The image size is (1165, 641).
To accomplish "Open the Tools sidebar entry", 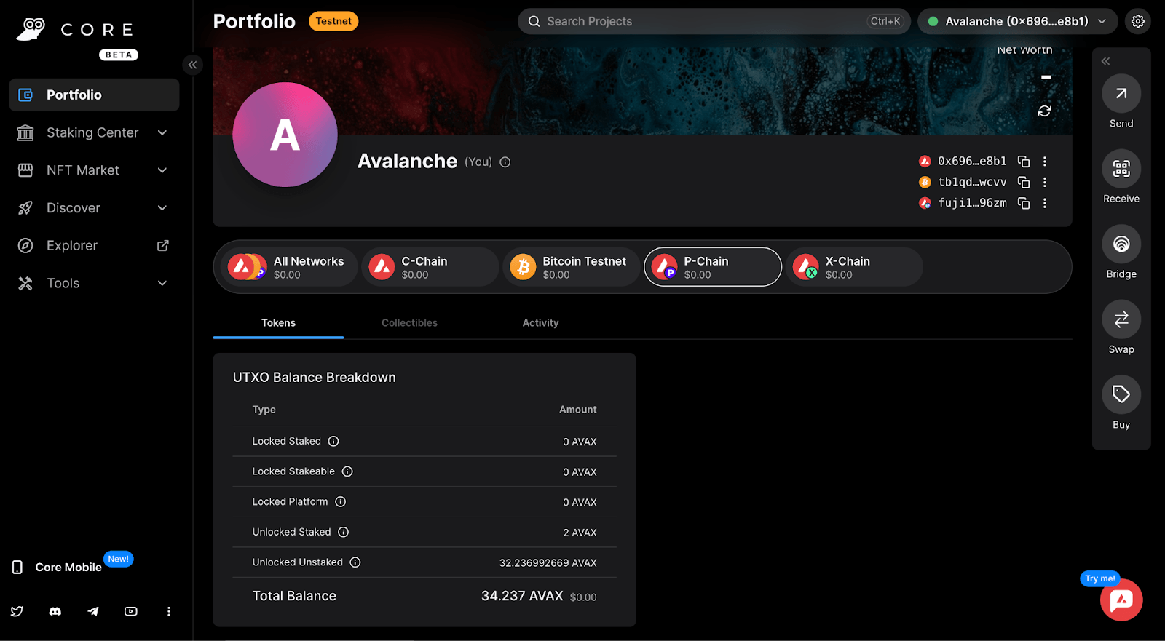I will [x=63, y=283].
